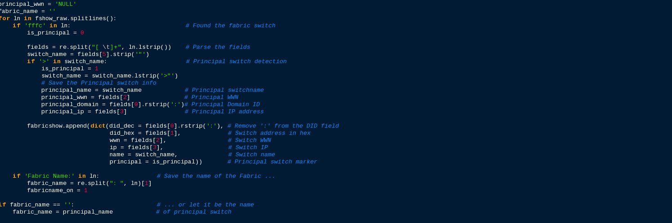Click the 'Fabric Name:' string literal
The image size is (672, 223).
pos(49,176)
